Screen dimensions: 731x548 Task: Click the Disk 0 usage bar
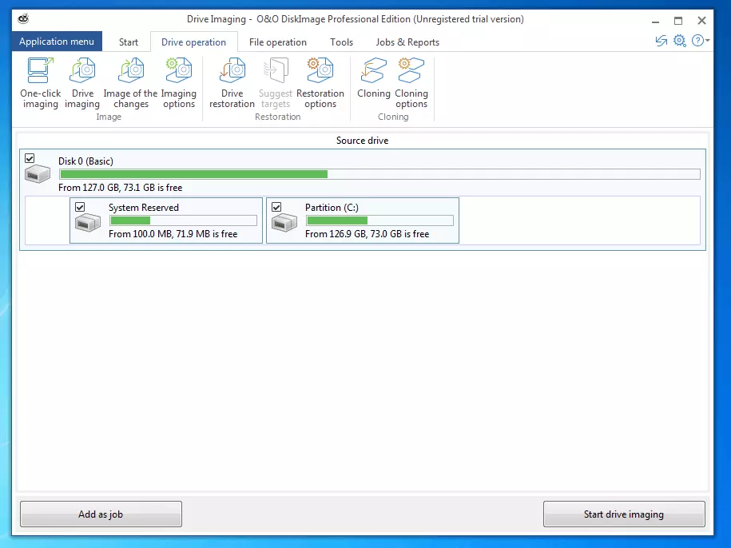pyautogui.click(x=379, y=174)
